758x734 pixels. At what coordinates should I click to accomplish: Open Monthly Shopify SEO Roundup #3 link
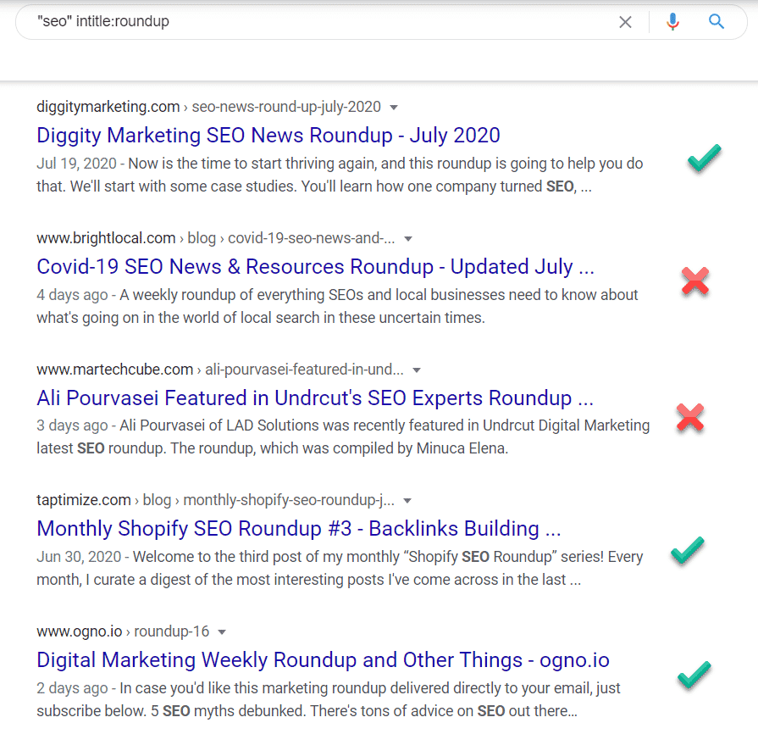299,529
